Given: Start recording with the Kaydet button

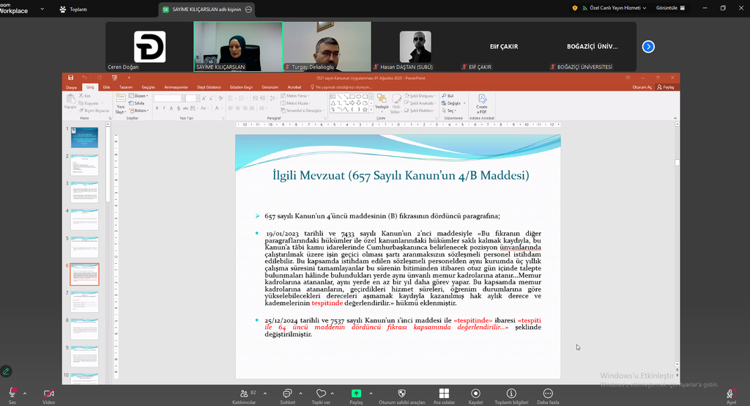Looking at the screenshot, I should tap(475, 396).
